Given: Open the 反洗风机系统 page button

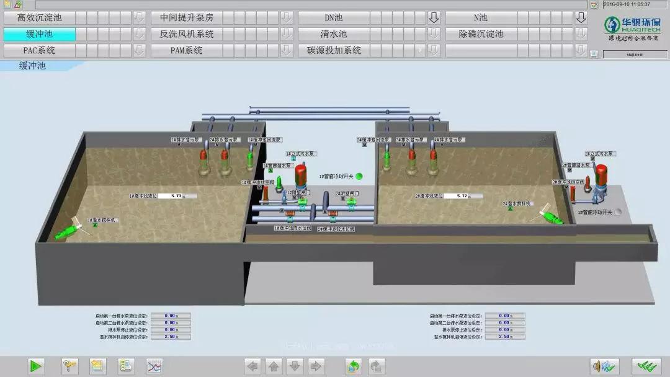Looking at the screenshot, I should (x=187, y=33).
